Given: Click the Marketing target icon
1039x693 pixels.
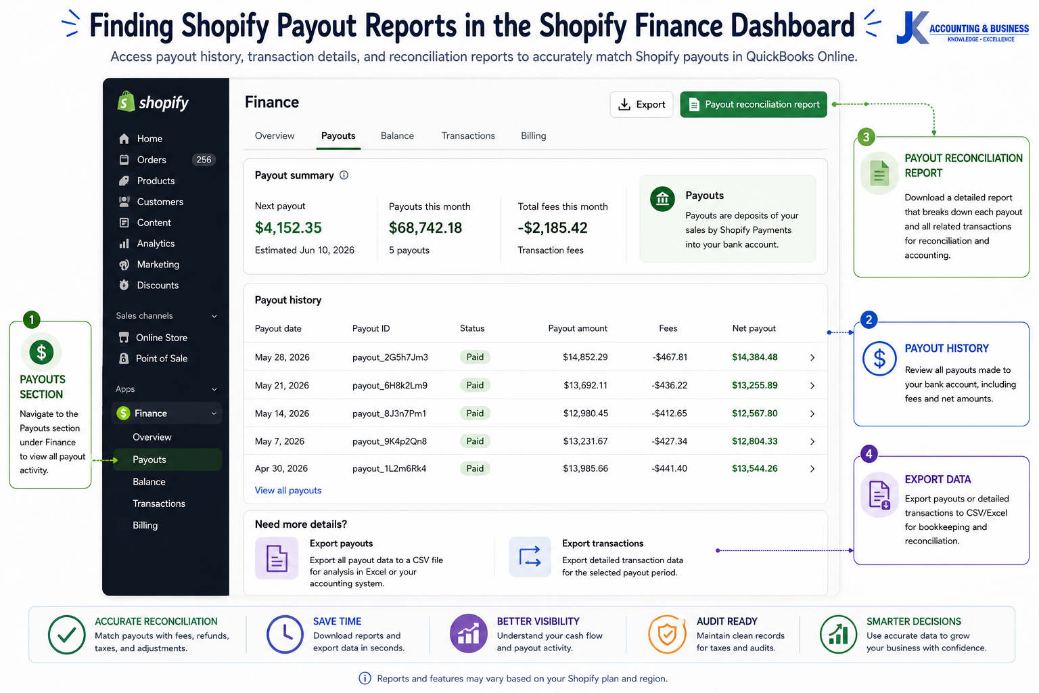Looking at the screenshot, I should click(124, 265).
